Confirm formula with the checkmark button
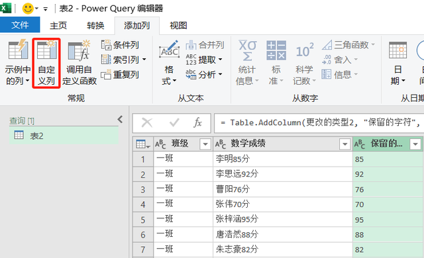Screen dimensions: 424x258 point(174,123)
